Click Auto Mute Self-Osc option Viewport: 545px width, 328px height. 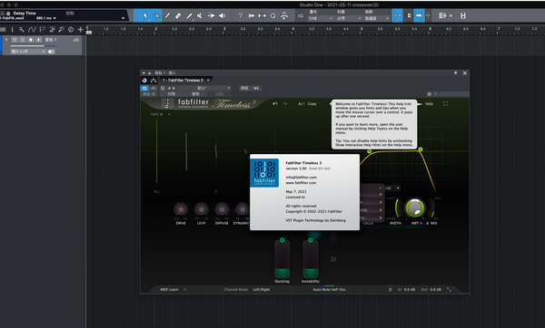(330, 290)
